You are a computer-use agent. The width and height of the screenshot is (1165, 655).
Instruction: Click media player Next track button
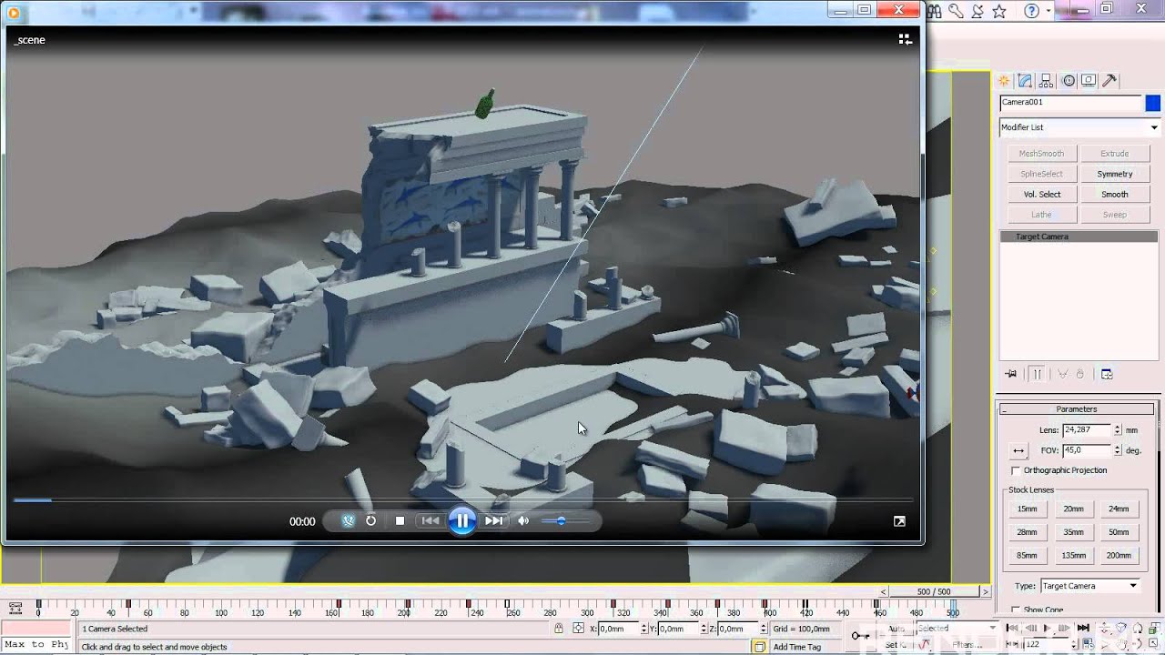click(x=493, y=521)
